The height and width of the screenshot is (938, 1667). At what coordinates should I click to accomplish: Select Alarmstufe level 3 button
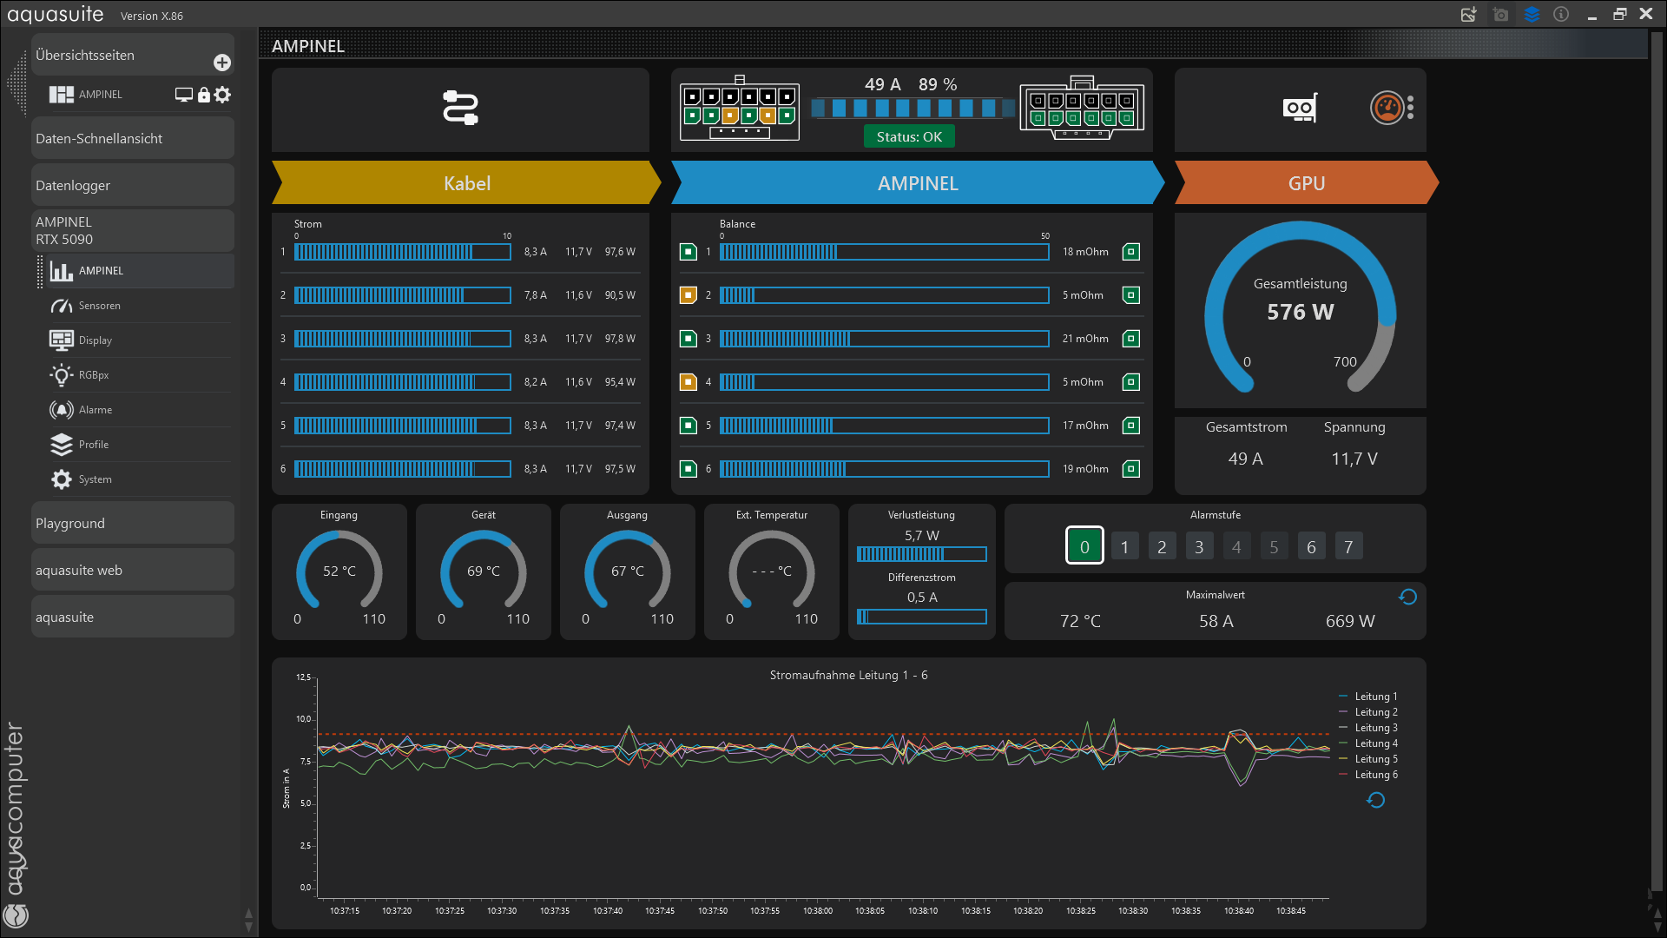(x=1199, y=547)
